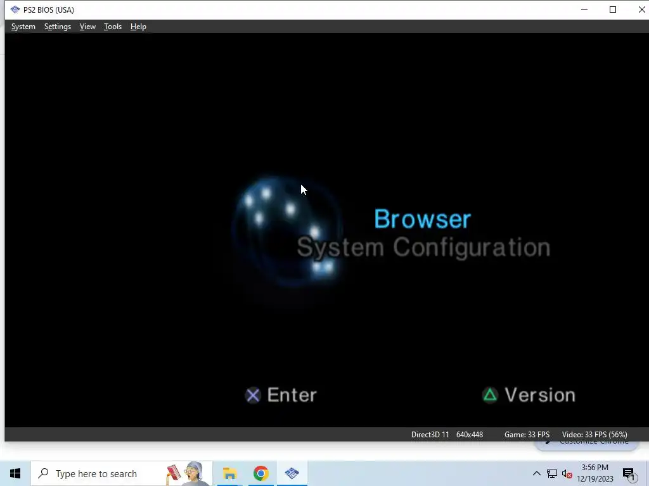Click the glowing orb cluster graphic
Screen dimensions: 649x486
(288, 232)
